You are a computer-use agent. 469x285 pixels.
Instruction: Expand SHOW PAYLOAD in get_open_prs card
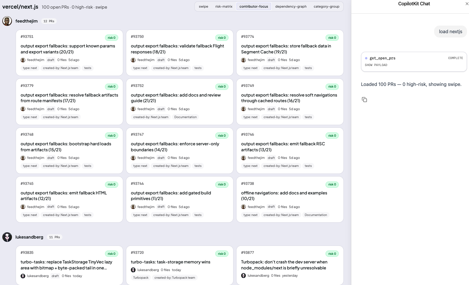point(376,65)
